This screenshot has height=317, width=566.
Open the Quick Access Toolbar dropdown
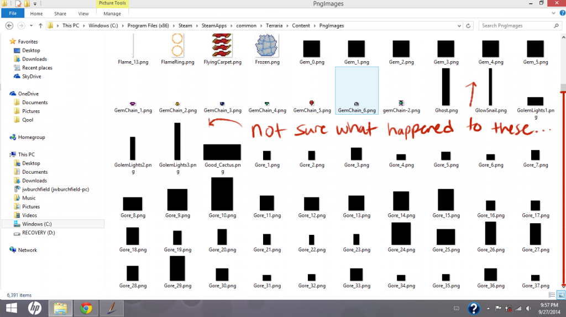[35, 4]
